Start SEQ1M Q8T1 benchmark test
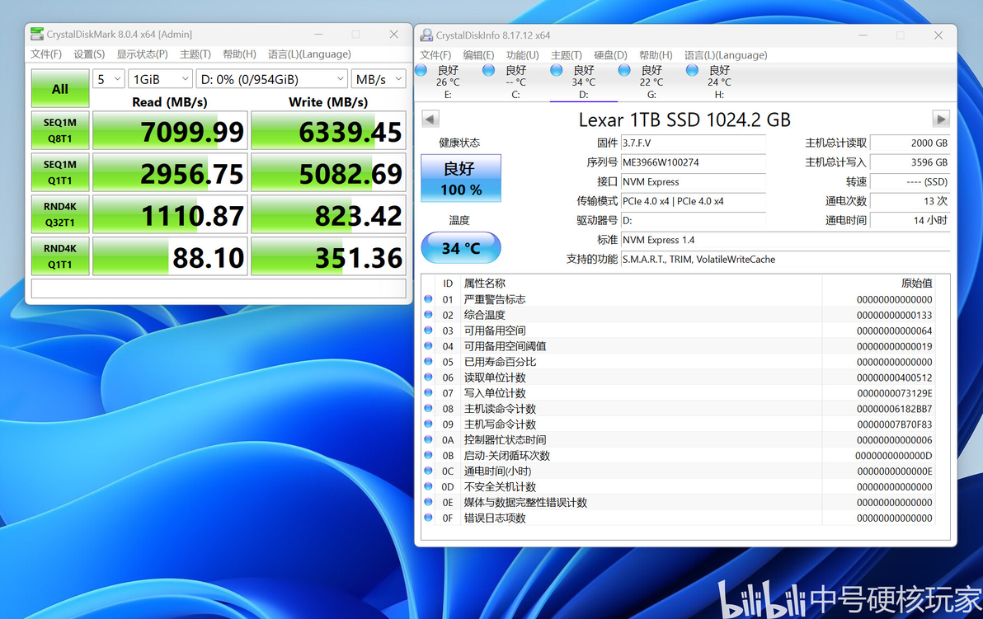The width and height of the screenshot is (983, 619). point(60,130)
